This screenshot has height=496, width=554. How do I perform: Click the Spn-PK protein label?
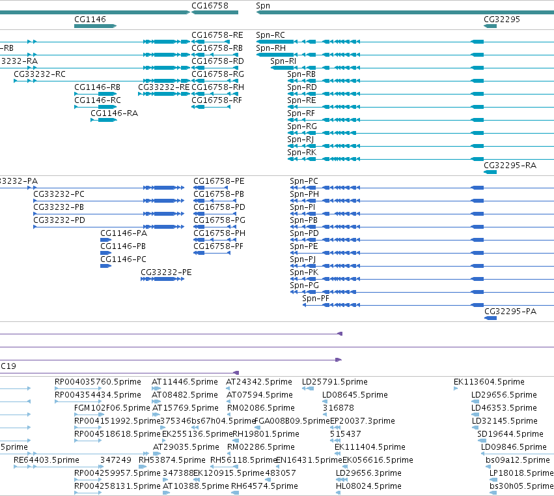tap(304, 272)
